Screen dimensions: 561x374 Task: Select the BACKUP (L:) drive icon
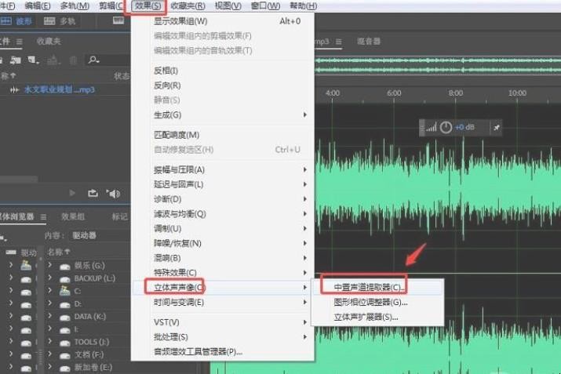pos(65,279)
